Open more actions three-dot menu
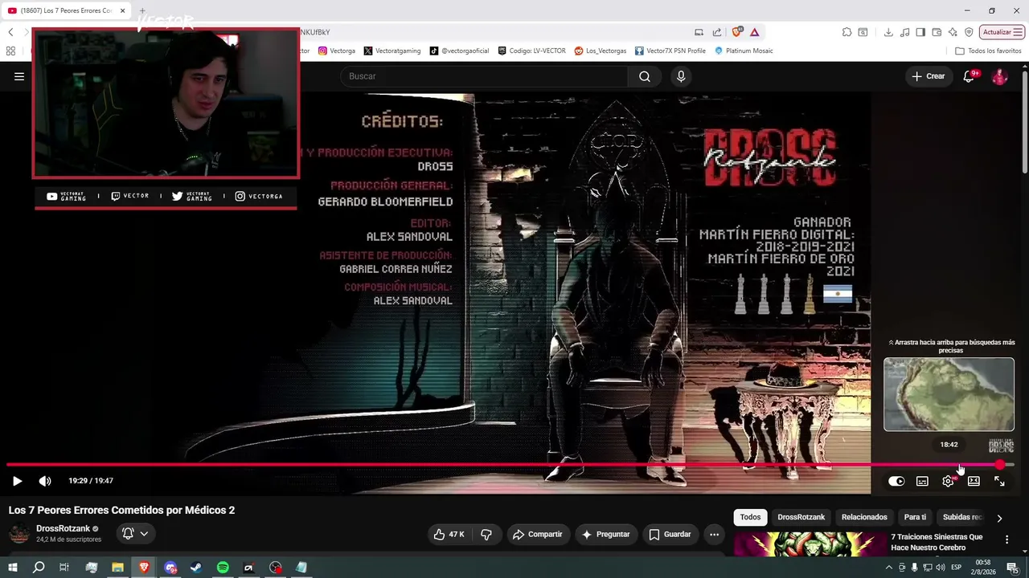Screen dimensions: 1029x578 pyautogui.click(x=714, y=534)
